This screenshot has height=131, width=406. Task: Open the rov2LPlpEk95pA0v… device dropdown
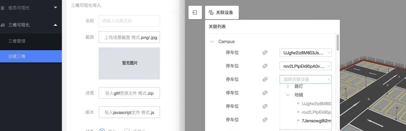(x=305, y=66)
